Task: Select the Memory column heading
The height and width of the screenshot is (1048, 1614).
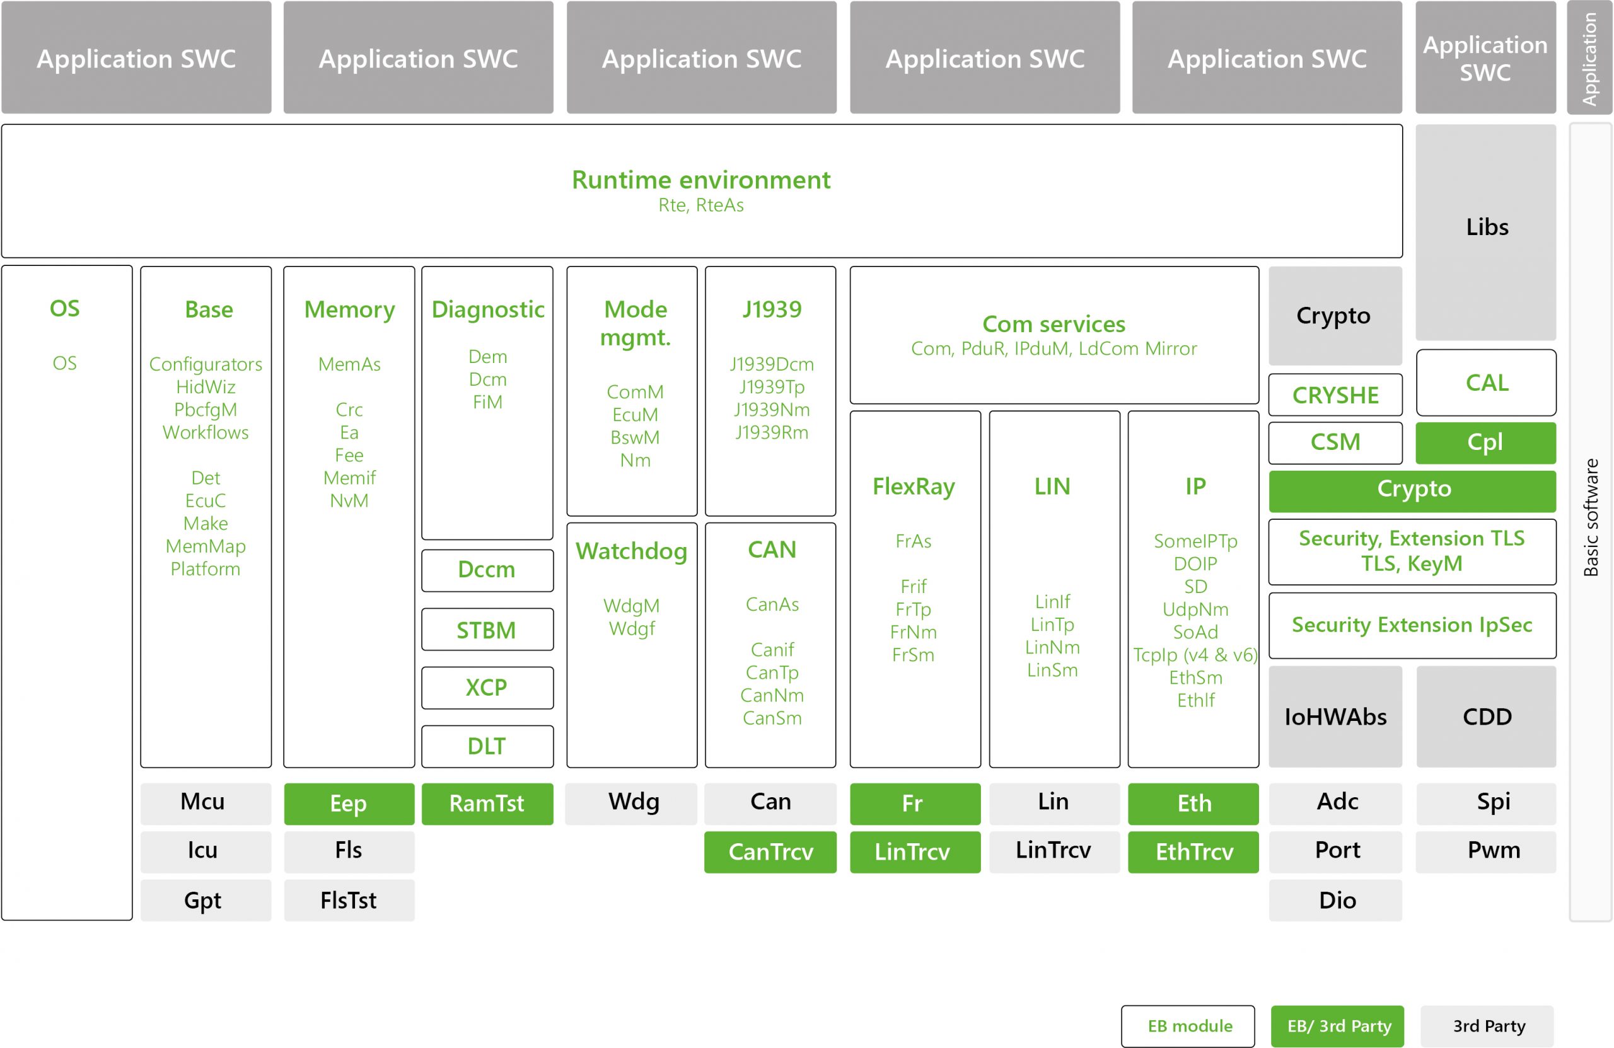Action: click(x=349, y=310)
